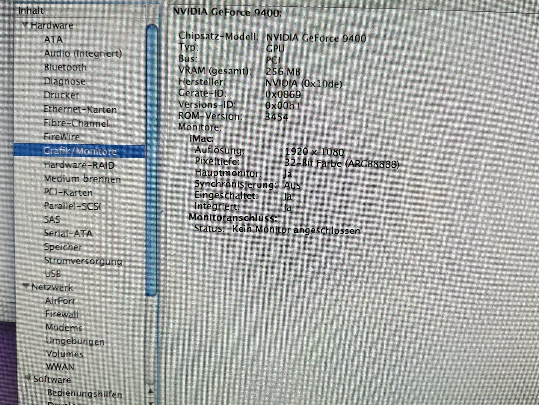Select Serial-ATA entry
This screenshot has height=405, width=539.
68,233
